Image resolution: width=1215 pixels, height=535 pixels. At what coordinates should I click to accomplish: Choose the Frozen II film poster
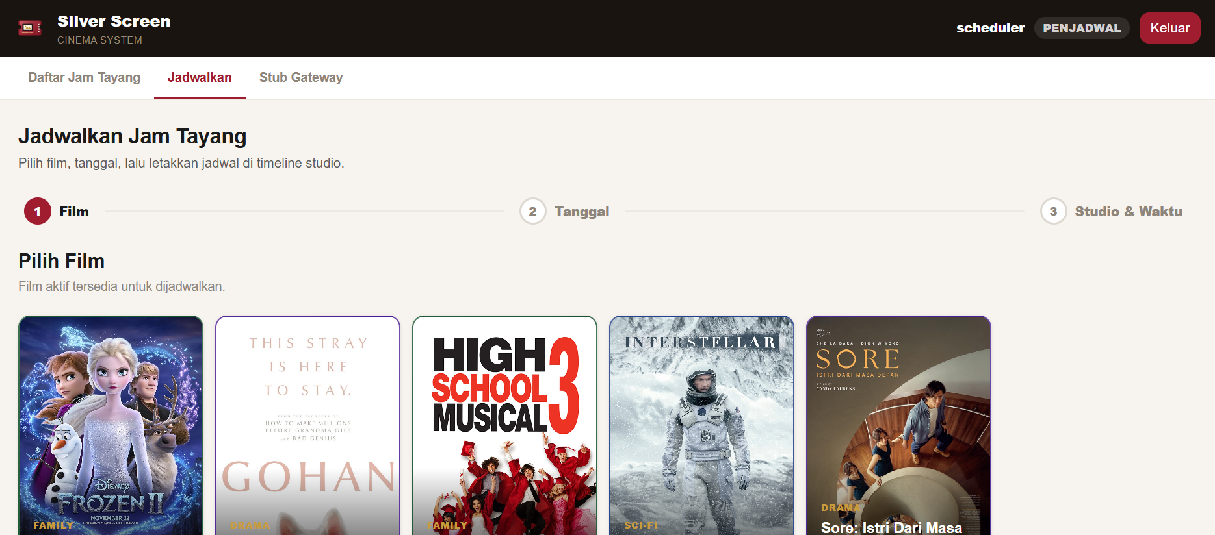pos(111,425)
